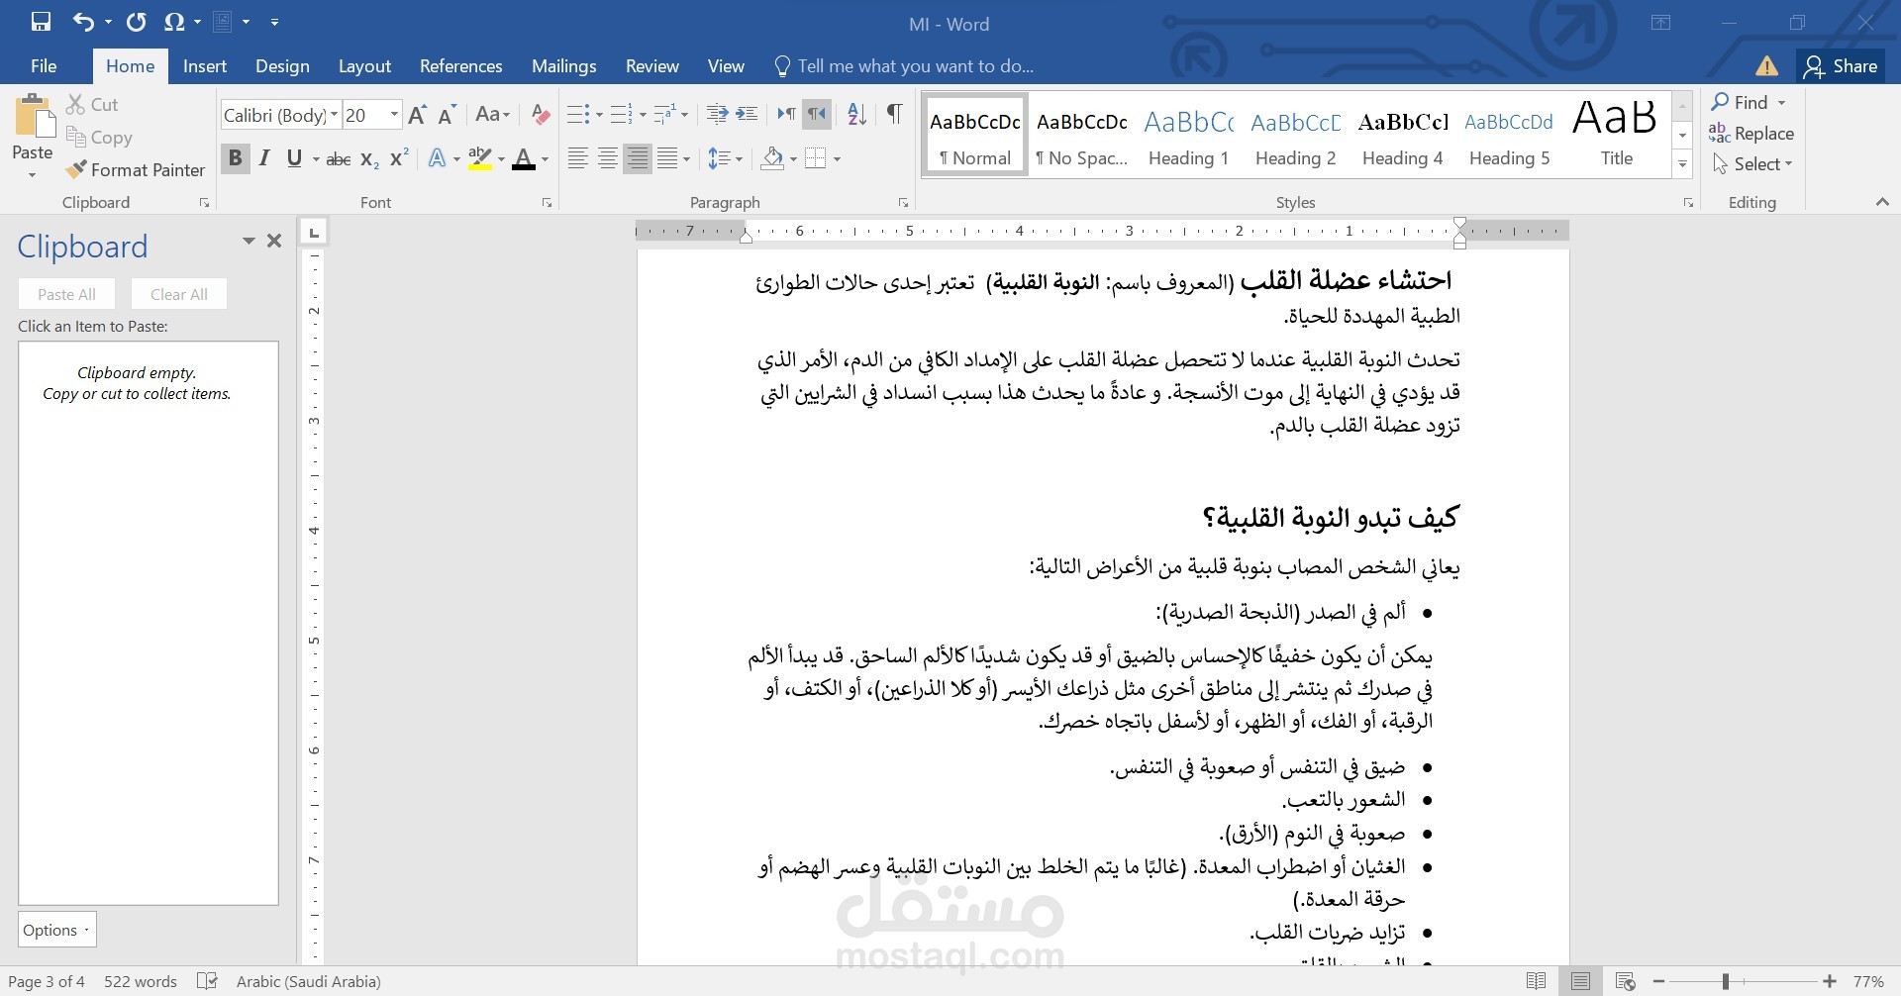Viewport: 1901px width, 996px height.
Task: Open the borders dropdown arrow
Action: coord(838,159)
